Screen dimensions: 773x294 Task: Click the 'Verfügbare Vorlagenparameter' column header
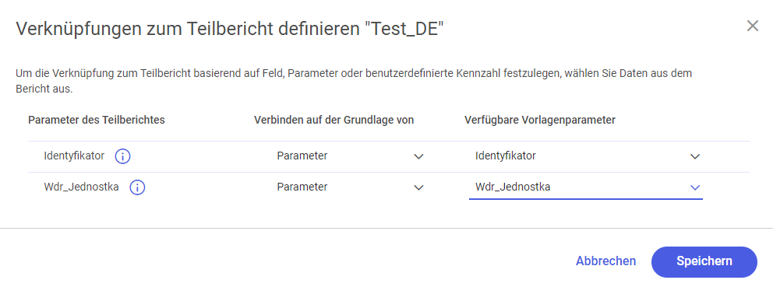pos(540,120)
